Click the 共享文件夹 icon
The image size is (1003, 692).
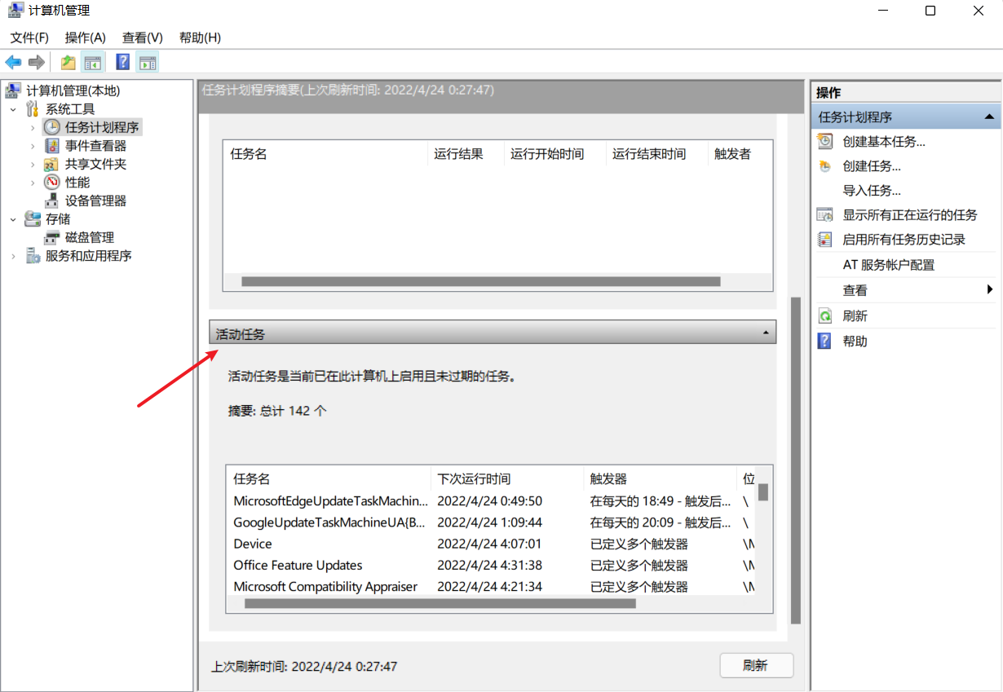pyautogui.click(x=51, y=164)
